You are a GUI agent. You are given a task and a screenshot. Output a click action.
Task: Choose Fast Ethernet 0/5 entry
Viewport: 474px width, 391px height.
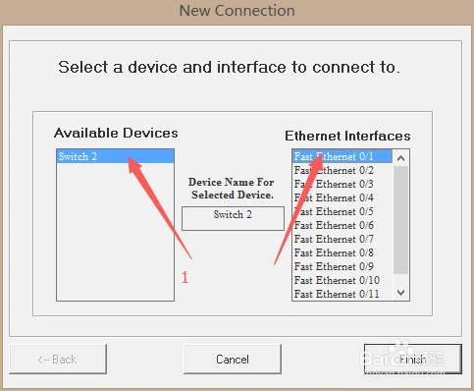(342, 211)
